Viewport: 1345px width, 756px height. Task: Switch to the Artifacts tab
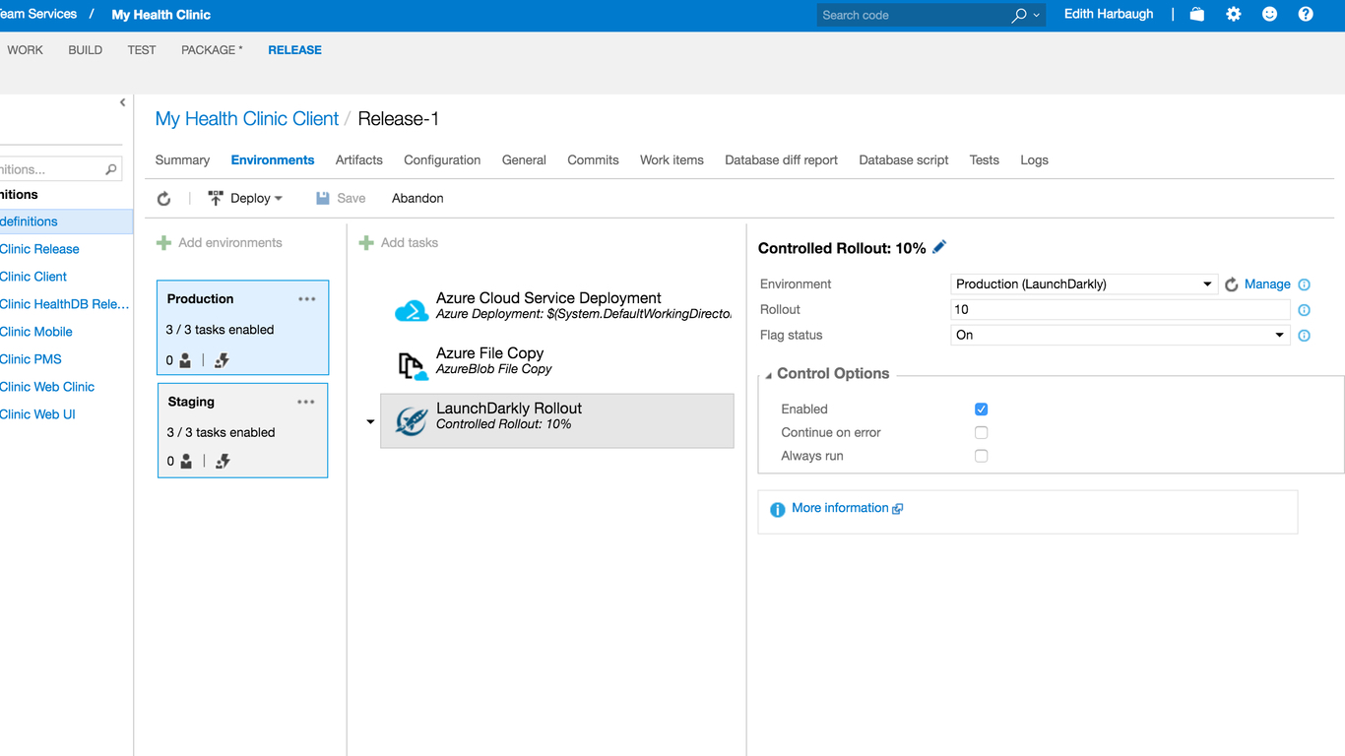click(x=359, y=160)
